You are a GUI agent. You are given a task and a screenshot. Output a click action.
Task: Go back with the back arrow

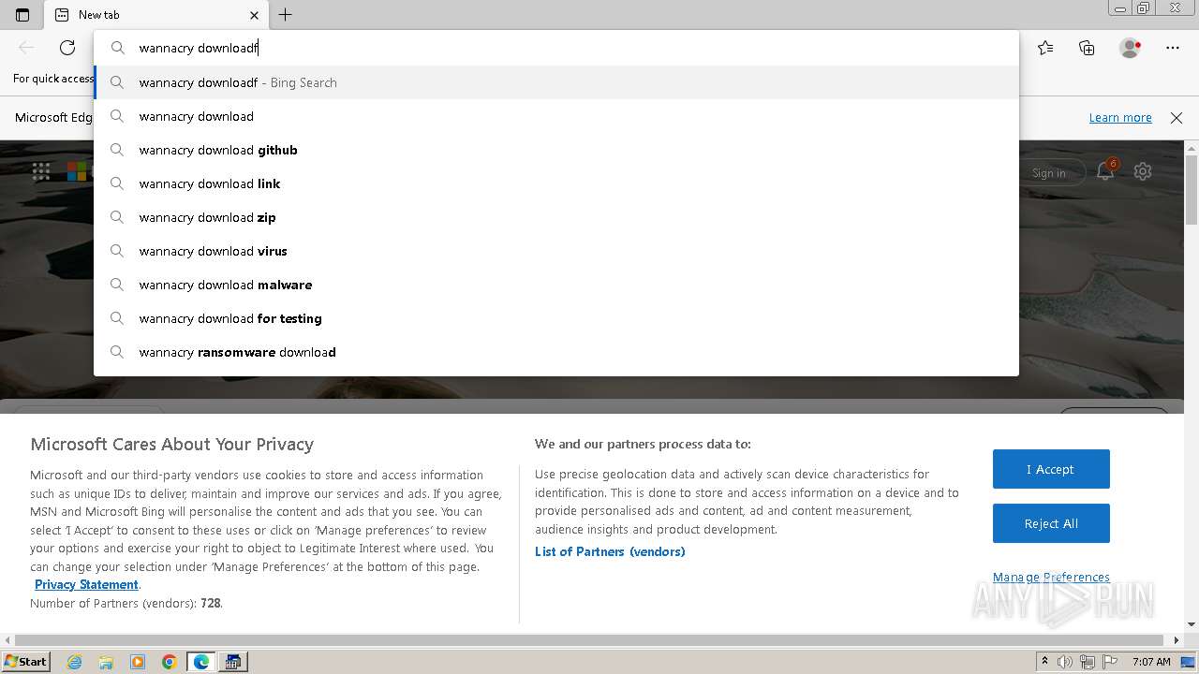(x=26, y=48)
